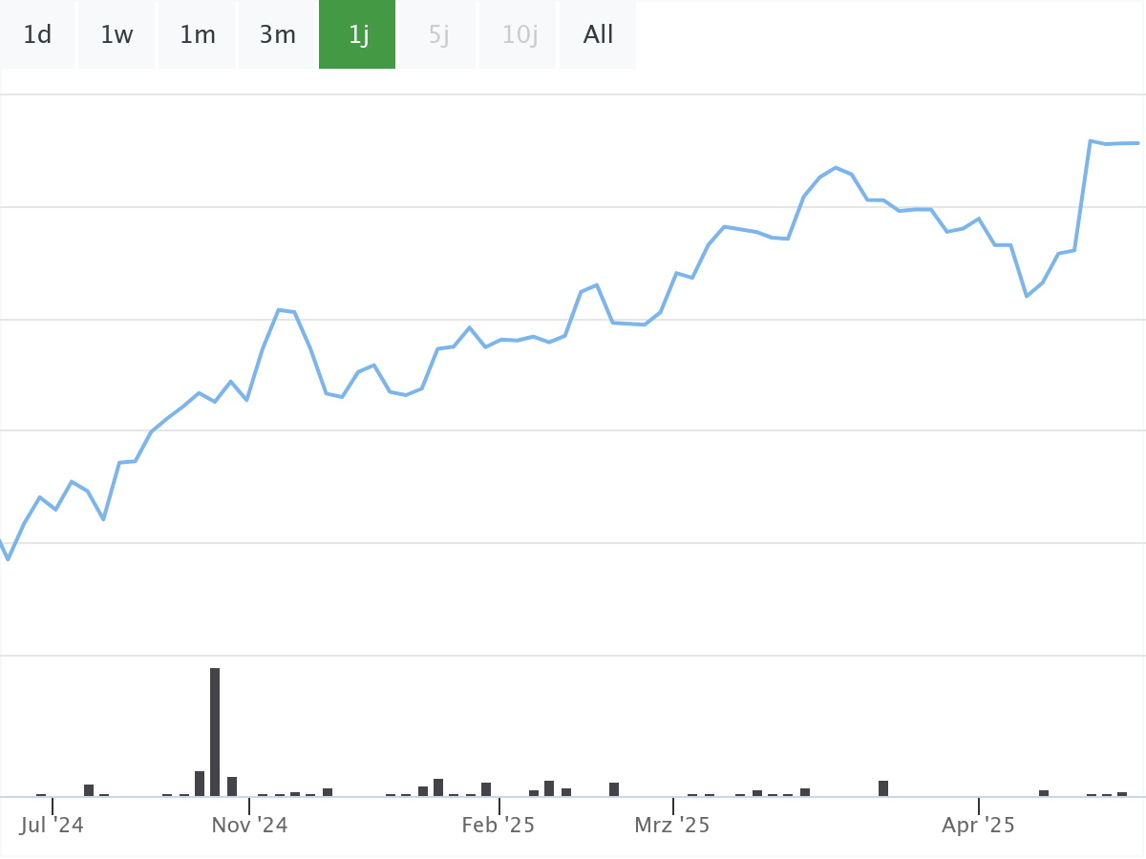Viewport: 1146px width, 859px height.
Task: Select the greyed-out 5j range tab
Action: tap(438, 35)
